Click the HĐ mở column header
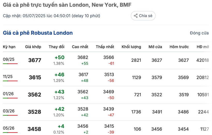212x135 pixels. pos(203,47)
